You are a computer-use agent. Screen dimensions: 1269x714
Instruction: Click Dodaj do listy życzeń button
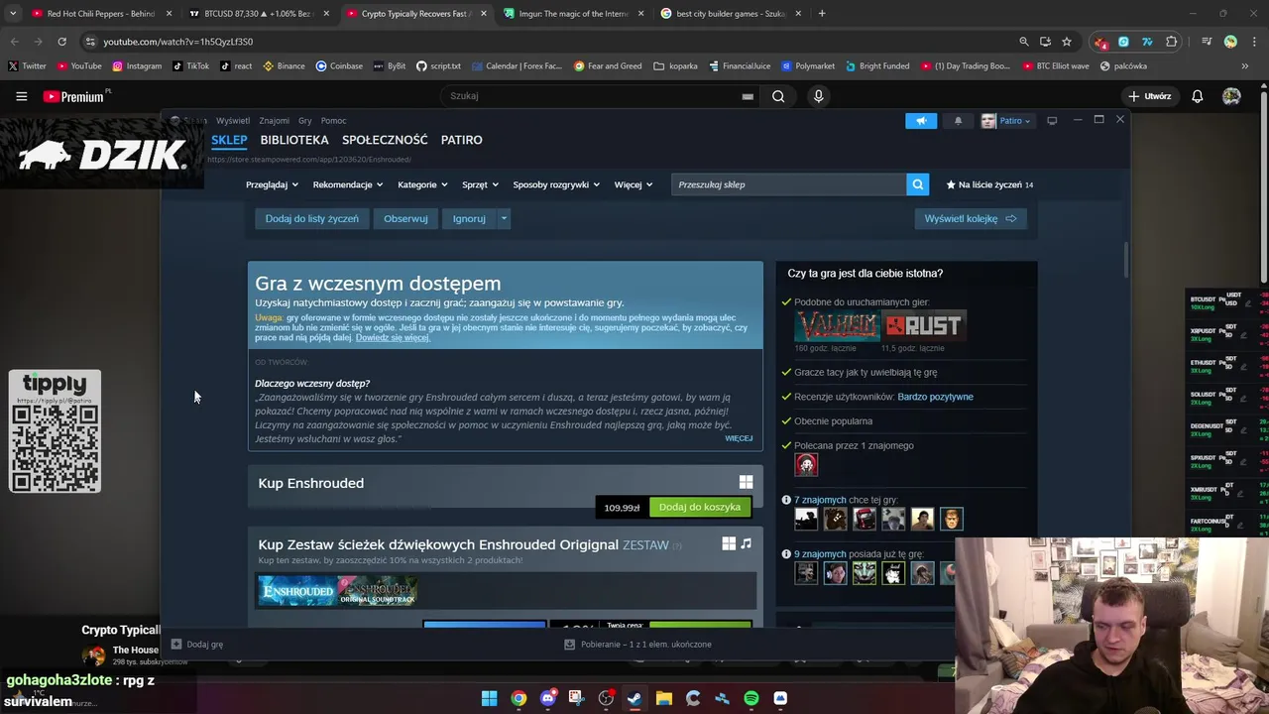click(x=311, y=218)
